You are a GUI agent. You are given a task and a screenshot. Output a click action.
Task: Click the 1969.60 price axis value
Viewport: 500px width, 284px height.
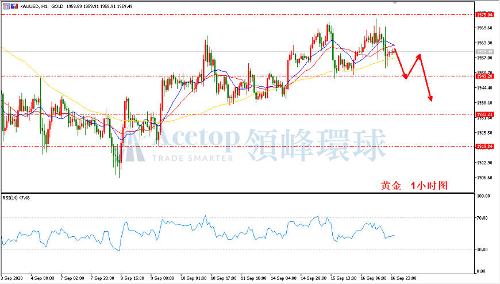point(484,28)
